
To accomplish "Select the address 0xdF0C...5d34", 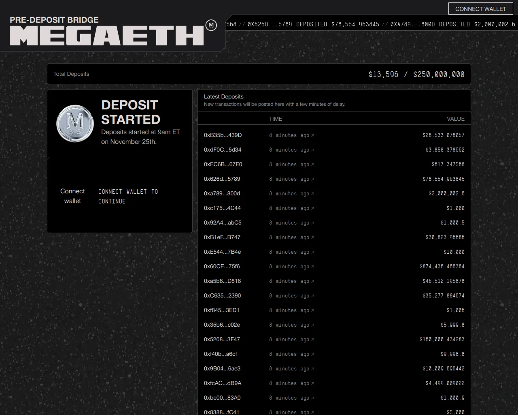I will [x=223, y=150].
